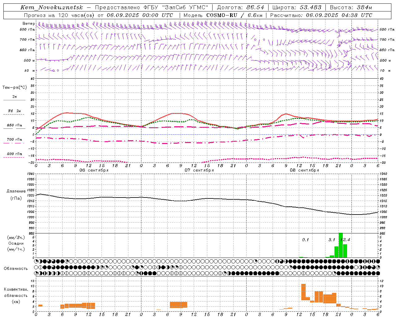Click the dashed line sample under 'Td 2м' legend
The height and width of the screenshot is (317, 396).
coord(14,115)
